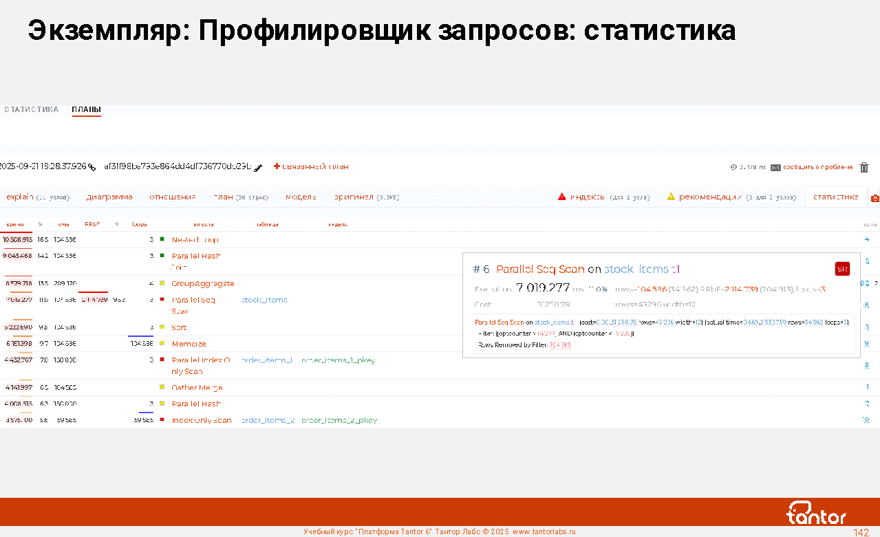
Task: Sort table by время column header
Action: click(x=15, y=224)
